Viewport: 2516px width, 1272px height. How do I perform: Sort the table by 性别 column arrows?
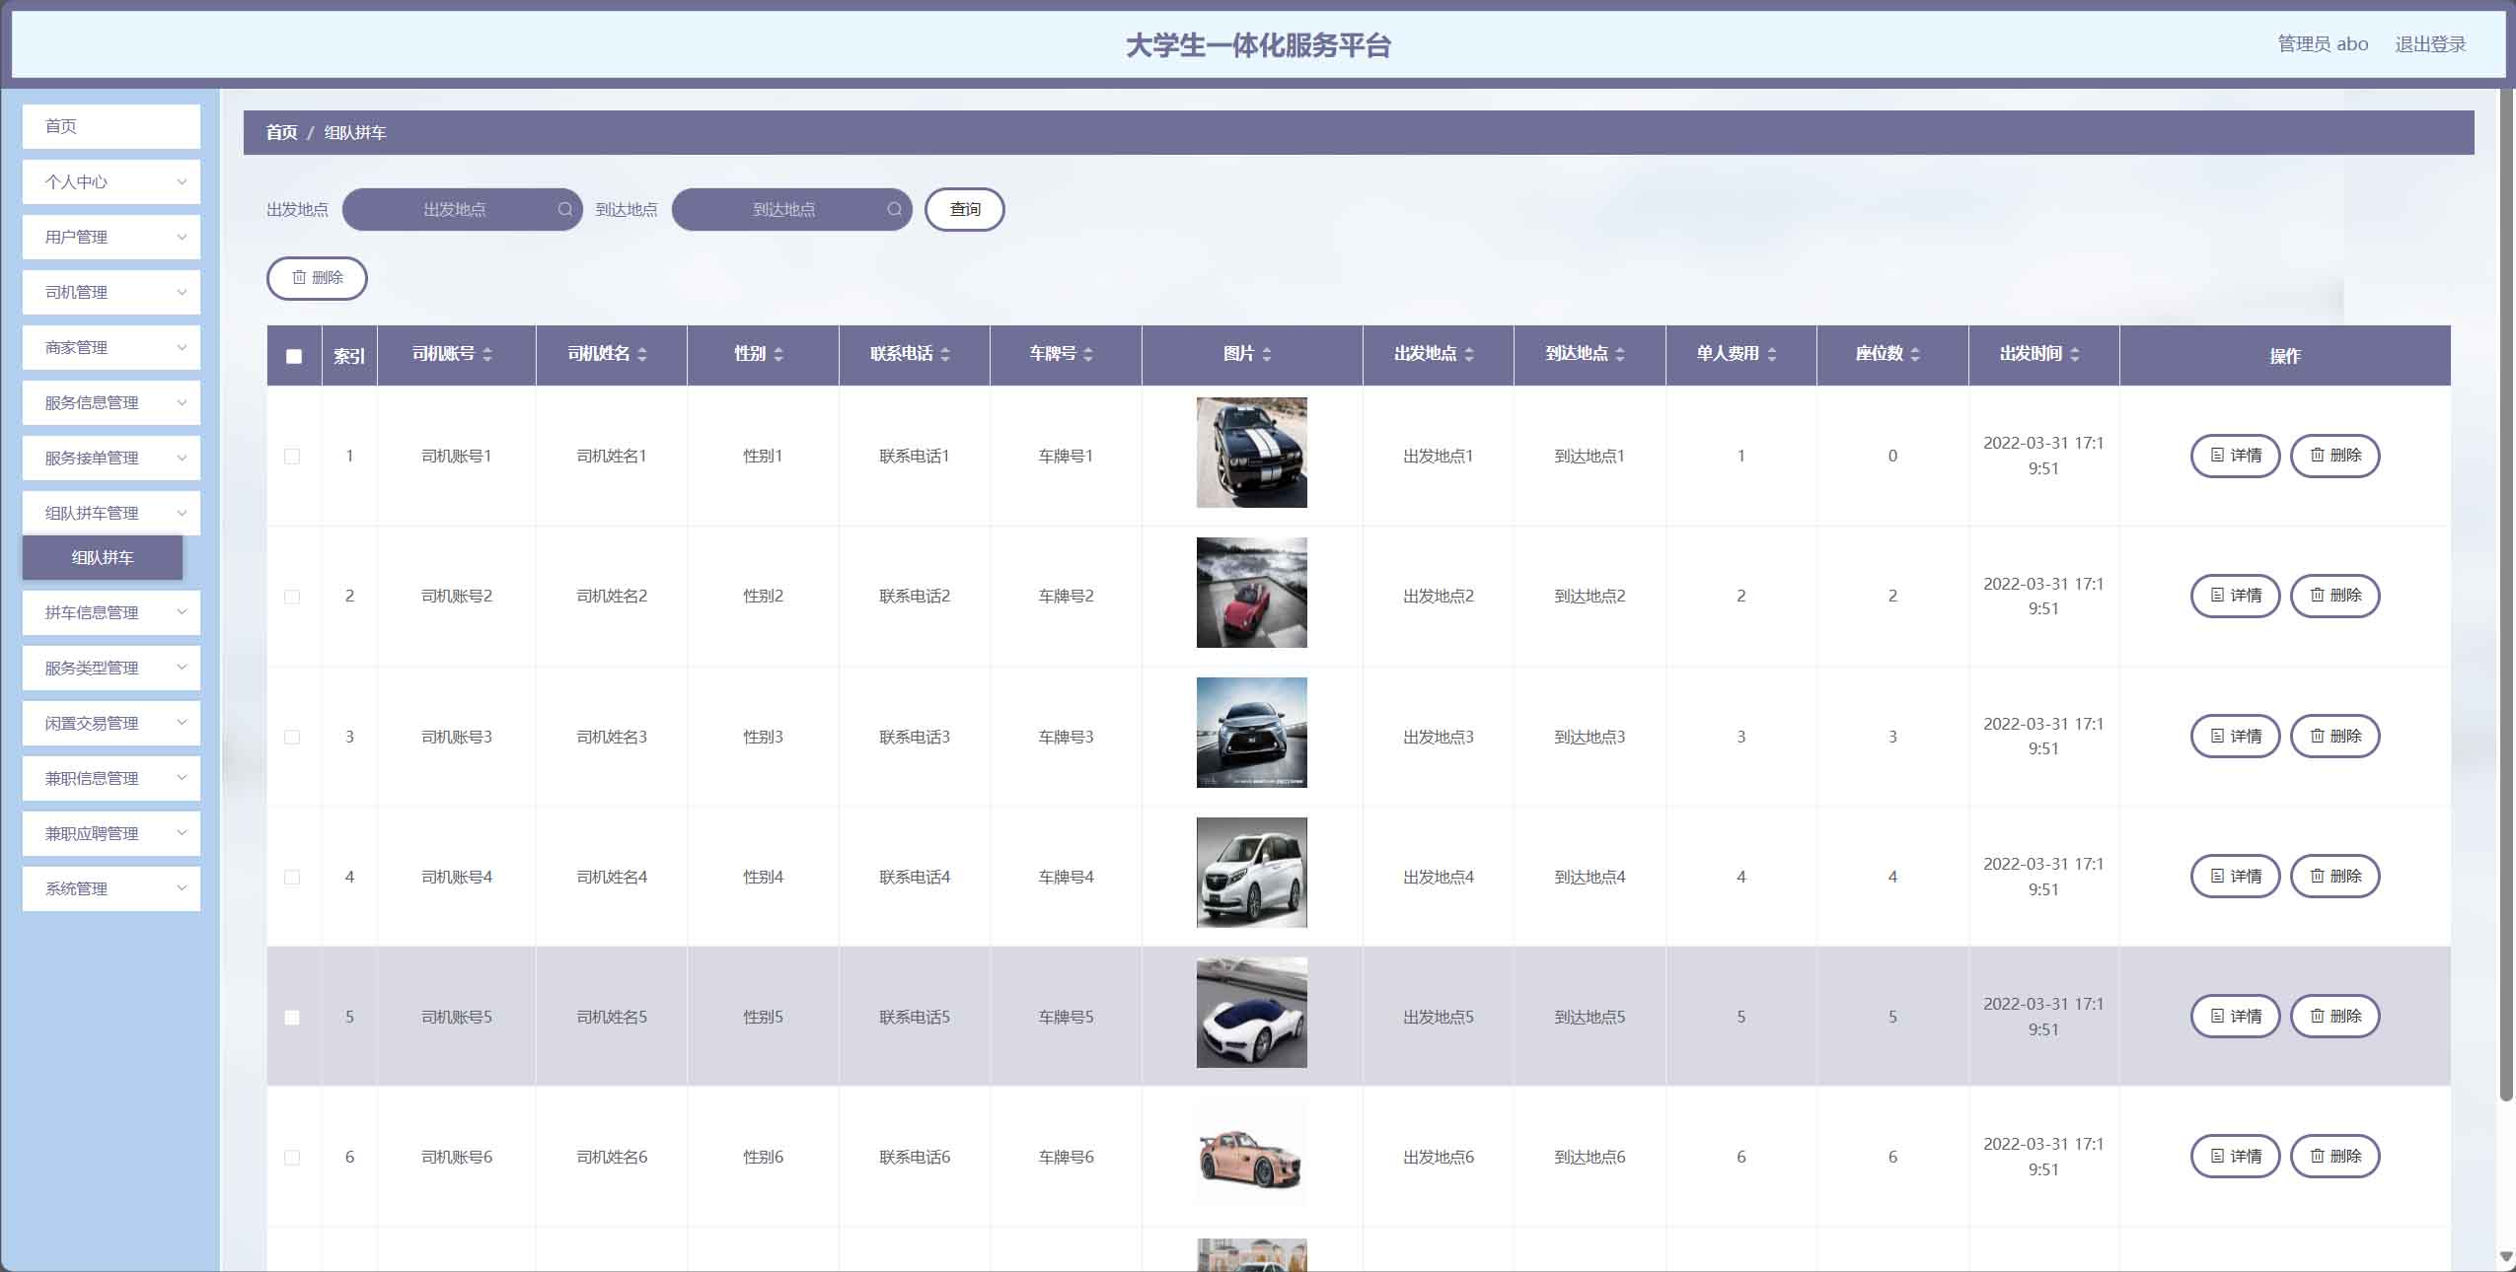778,354
